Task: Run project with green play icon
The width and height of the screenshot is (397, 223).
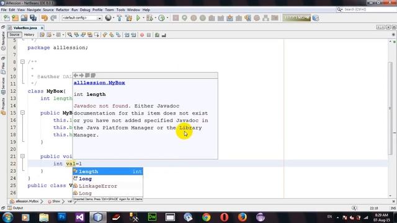Action: tap(138, 18)
